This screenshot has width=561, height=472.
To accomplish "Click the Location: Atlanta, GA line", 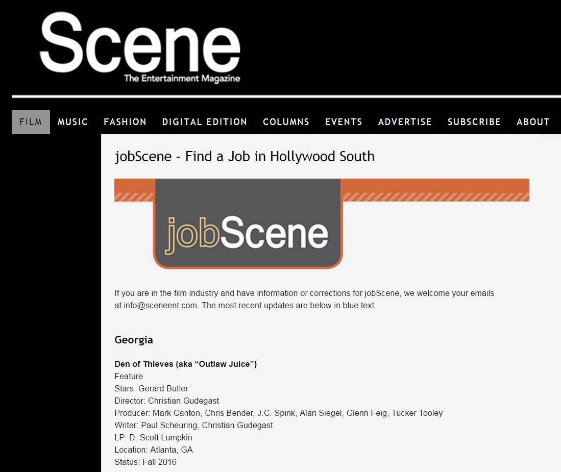I will (x=153, y=450).
